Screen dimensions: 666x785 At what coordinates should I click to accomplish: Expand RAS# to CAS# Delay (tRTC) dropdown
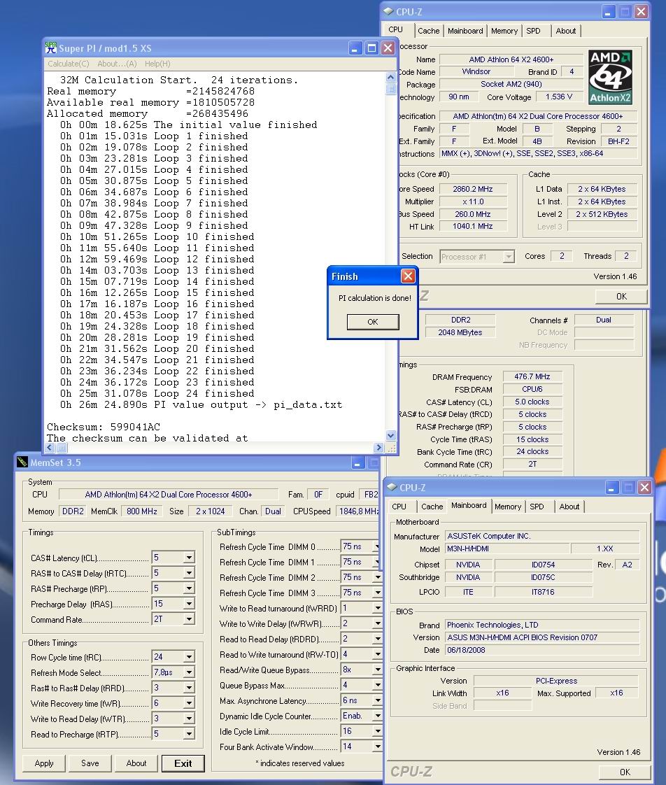[189, 573]
